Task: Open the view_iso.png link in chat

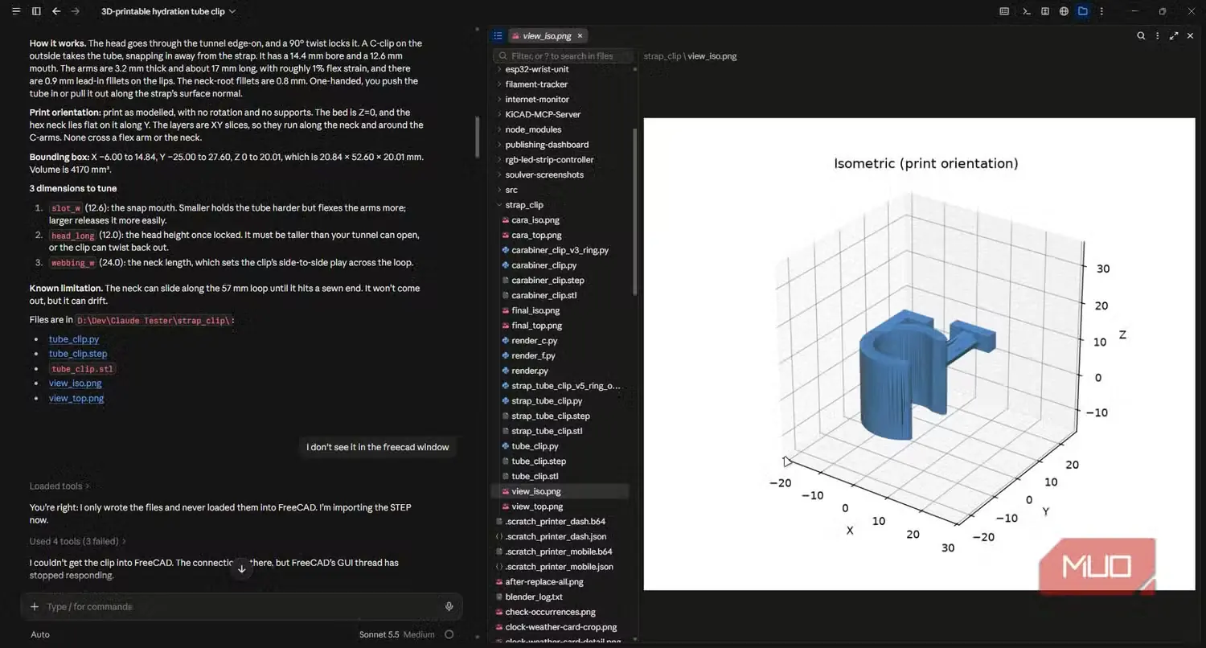Action: [x=76, y=383]
